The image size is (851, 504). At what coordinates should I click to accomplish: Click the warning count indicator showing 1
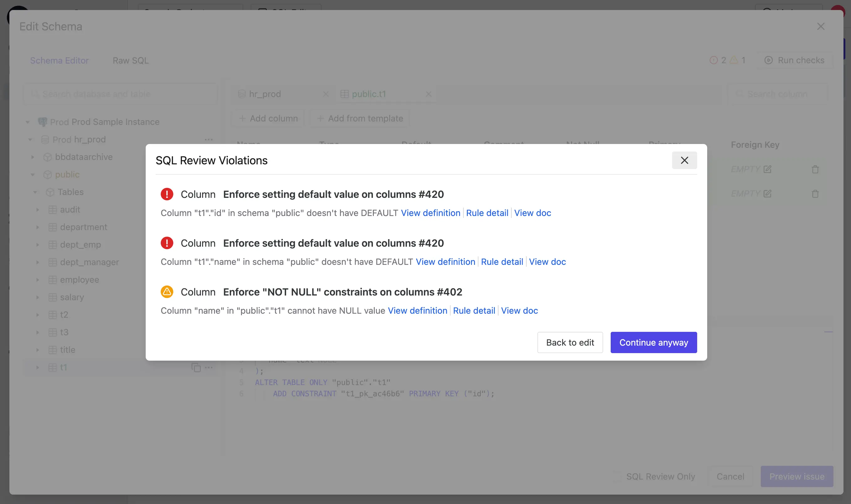[x=738, y=60]
